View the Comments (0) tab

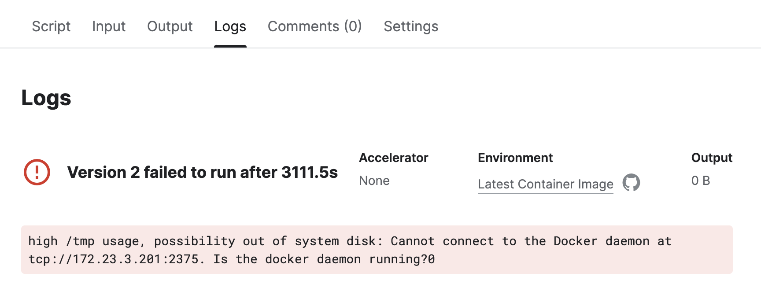[x=314, y=26]
